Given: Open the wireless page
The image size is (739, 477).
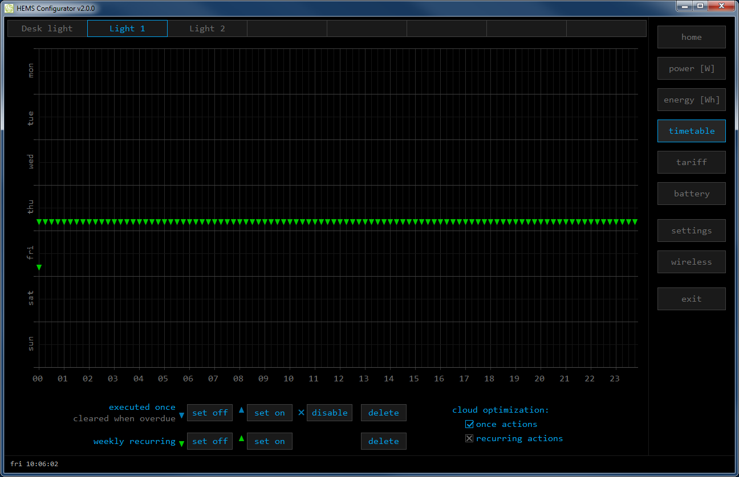Looking at the screenshot, I should click(x=691, y=262).
